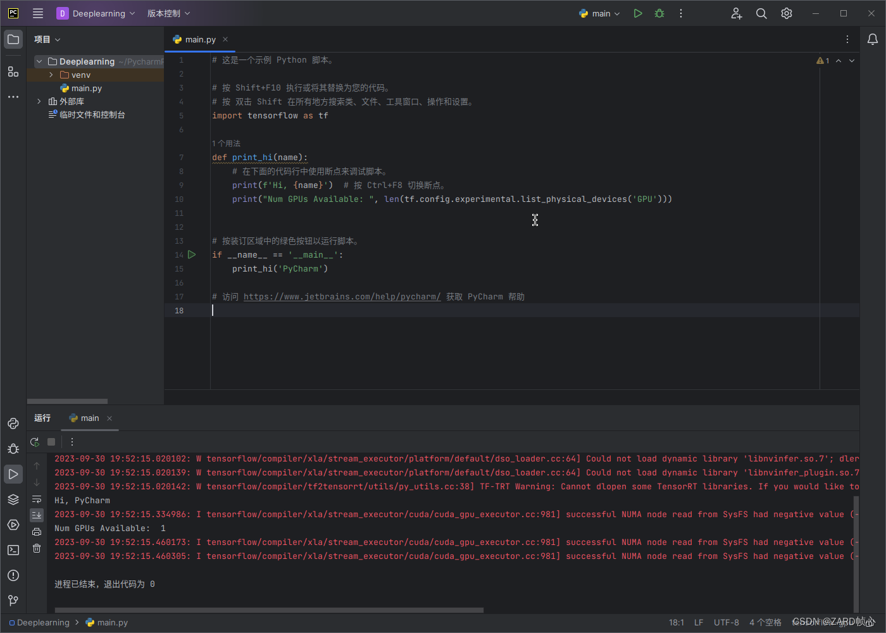Select Scratches and Consoles node
The image size is (886, 633).
pos(87,115)
